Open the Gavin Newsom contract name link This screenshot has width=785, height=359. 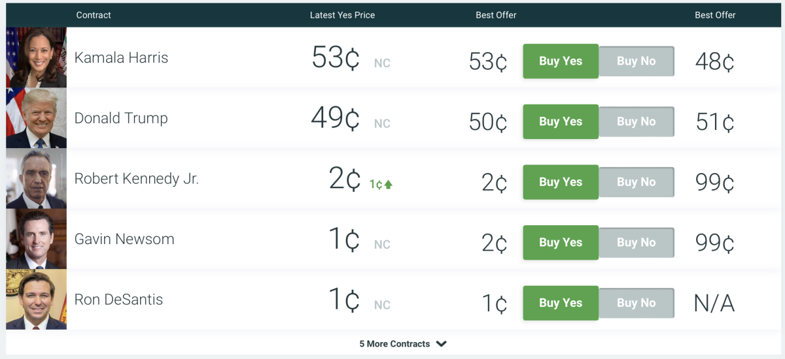[x=124, y=239]
